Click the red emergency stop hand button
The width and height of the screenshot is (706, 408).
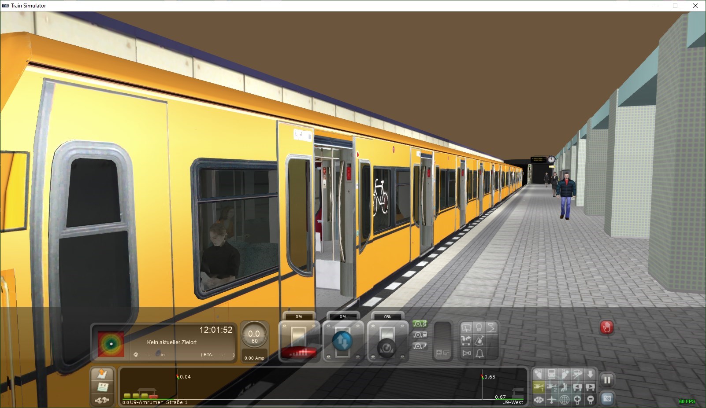pyautogui.click(x=607, y=327)
